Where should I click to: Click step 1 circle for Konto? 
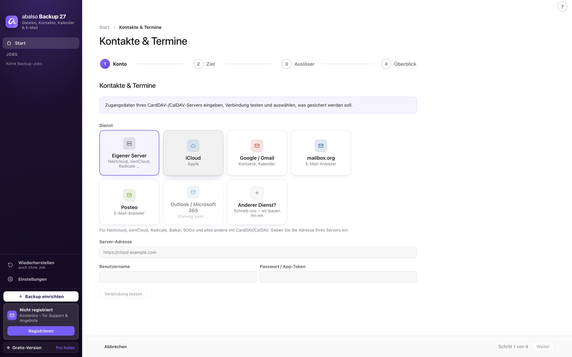(x=105, y=64)
